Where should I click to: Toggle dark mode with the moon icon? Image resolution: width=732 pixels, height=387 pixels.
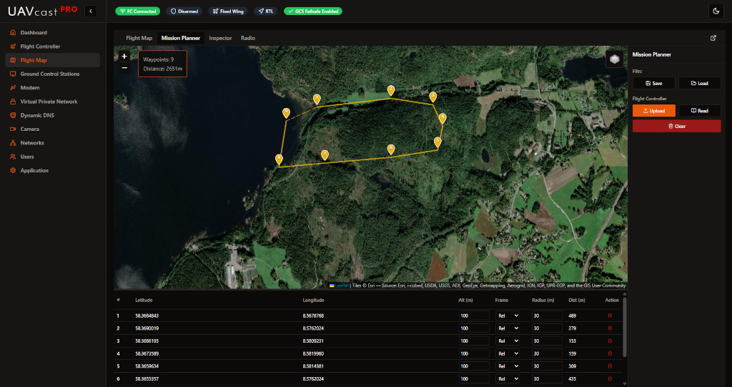[x=716, y=11]
